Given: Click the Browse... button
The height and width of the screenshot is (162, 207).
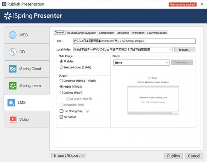Looking at the screenshot, I should tap(185, 50).
